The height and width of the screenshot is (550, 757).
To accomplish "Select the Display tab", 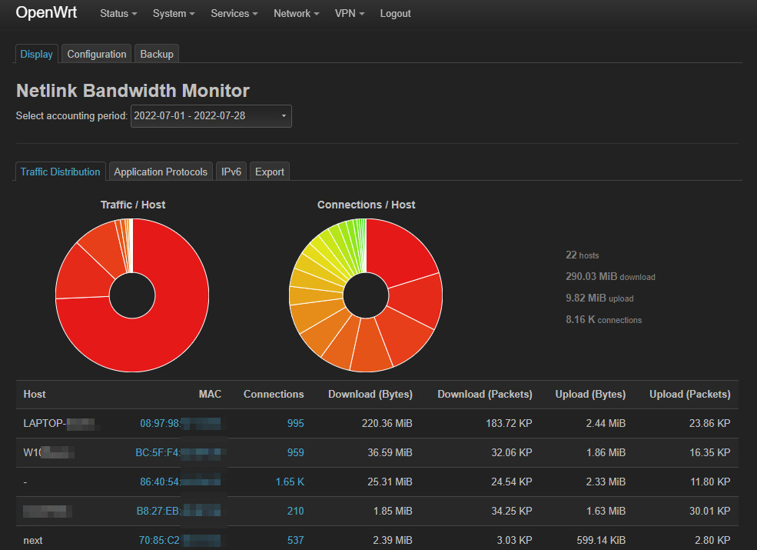I will tap(36, 54).
